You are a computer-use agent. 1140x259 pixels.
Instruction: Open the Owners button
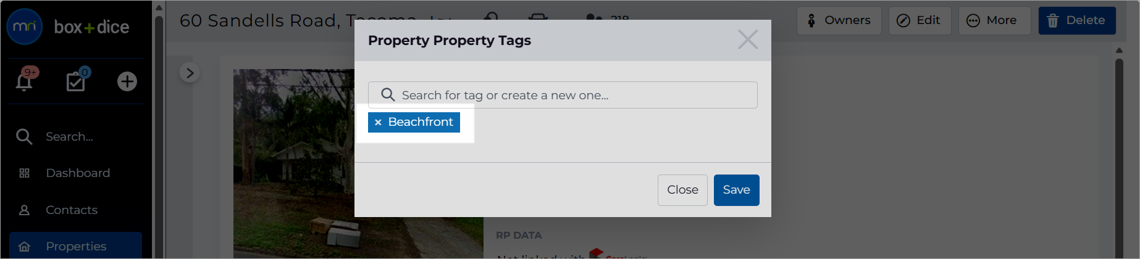[839, 20]
